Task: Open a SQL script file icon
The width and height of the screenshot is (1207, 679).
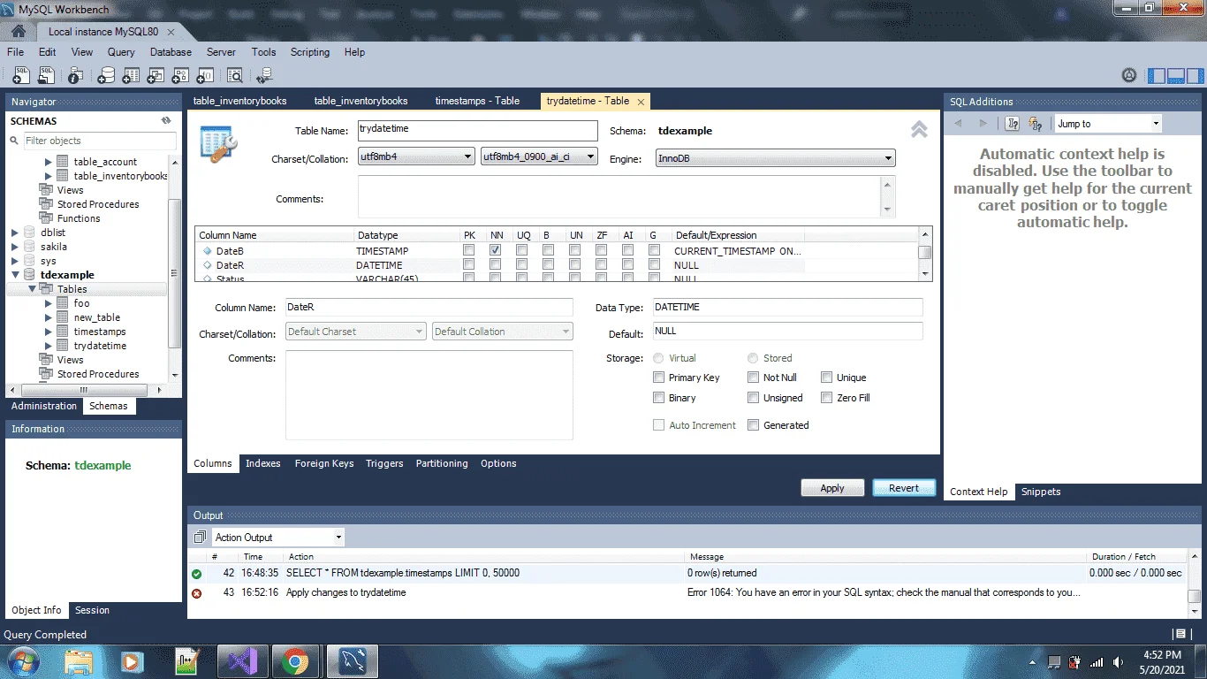Action: coord(47,76)
